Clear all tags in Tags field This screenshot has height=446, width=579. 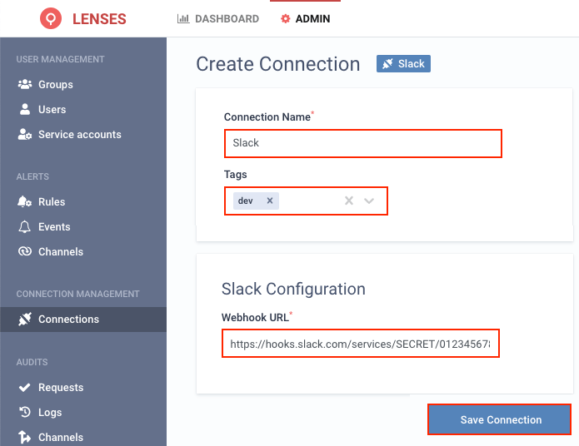click(x=349, y=201)
